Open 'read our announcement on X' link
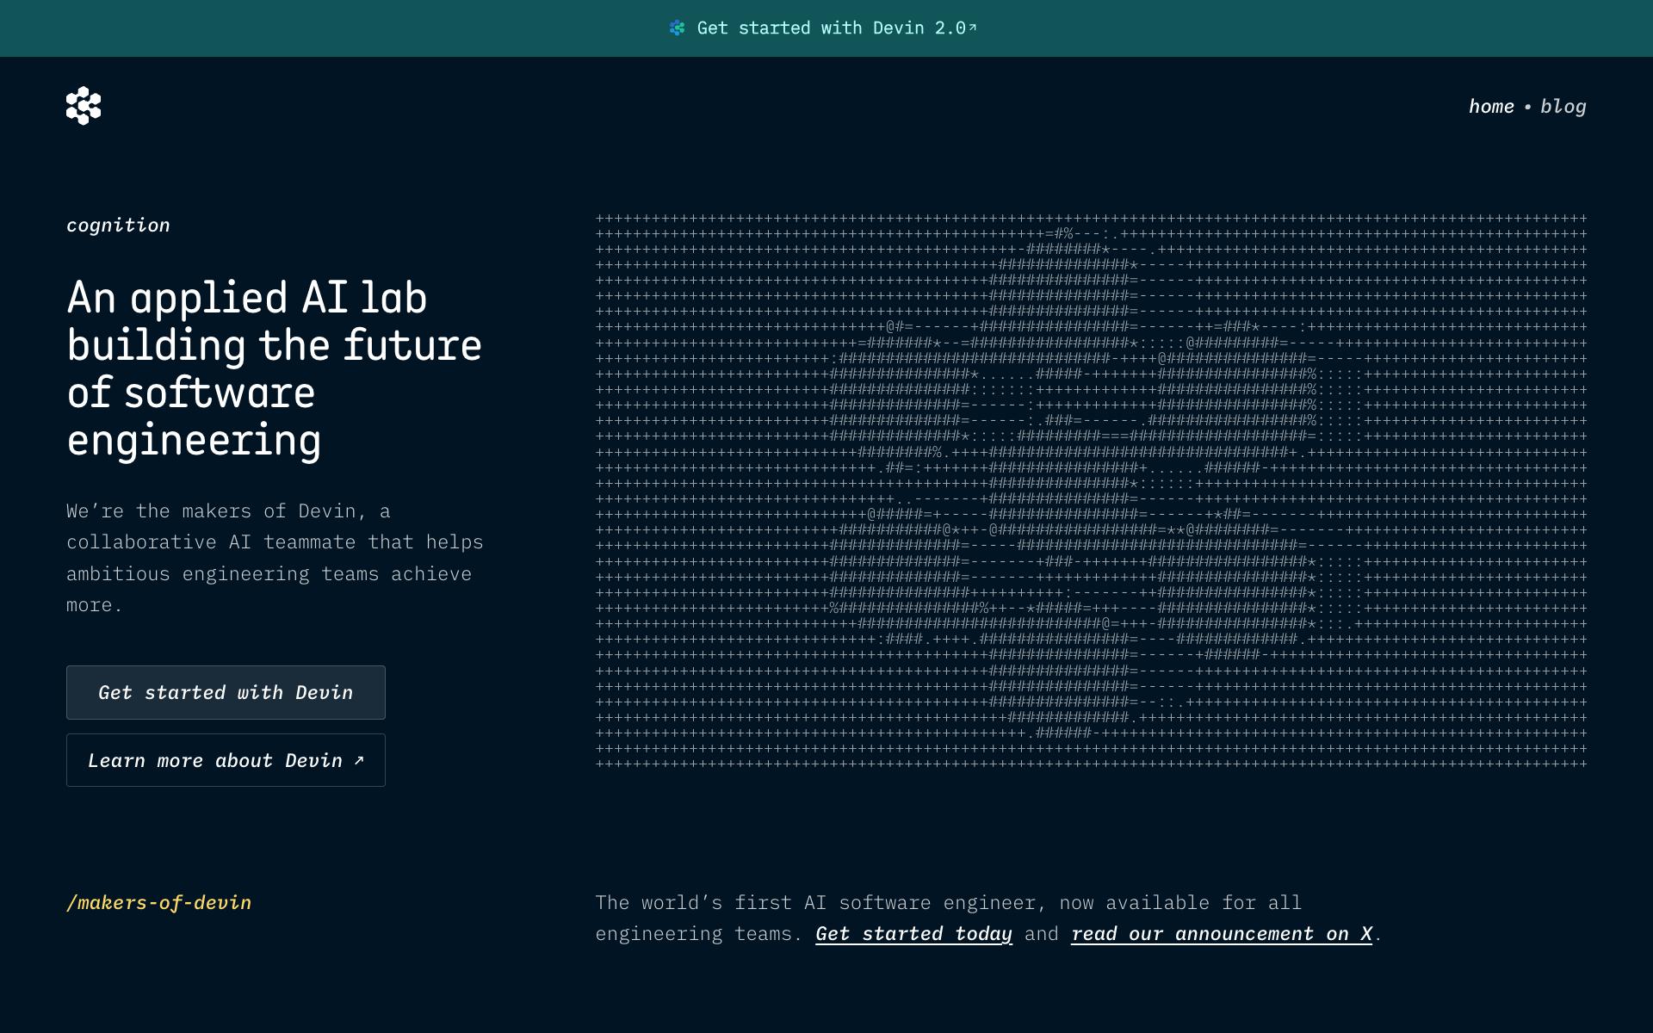The height and width of the screenshot is (1033, 1653). click(1222, 934)
